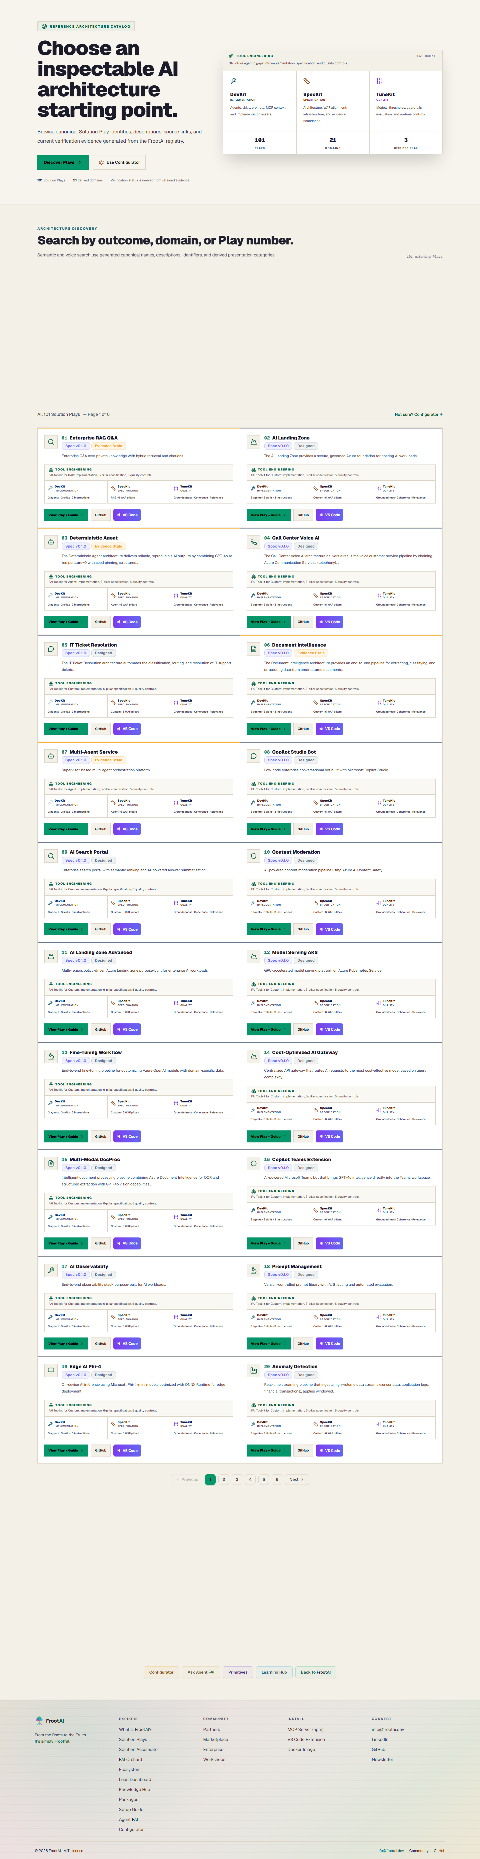The height and width of the screenshot is (1859, 480).
Task: Open the Learning Hub pill button
Action: 274,1672
